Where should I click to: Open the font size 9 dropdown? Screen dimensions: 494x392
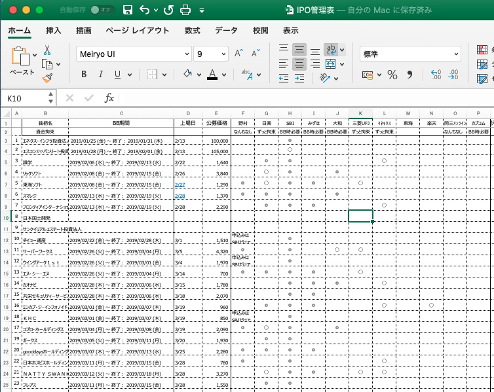223,54
